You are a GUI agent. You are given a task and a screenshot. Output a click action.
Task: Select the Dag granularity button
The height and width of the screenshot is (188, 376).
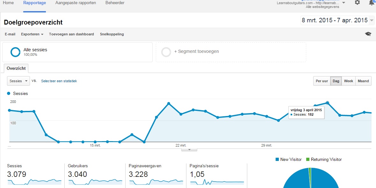pyautogui.click(x=336, y=81)
